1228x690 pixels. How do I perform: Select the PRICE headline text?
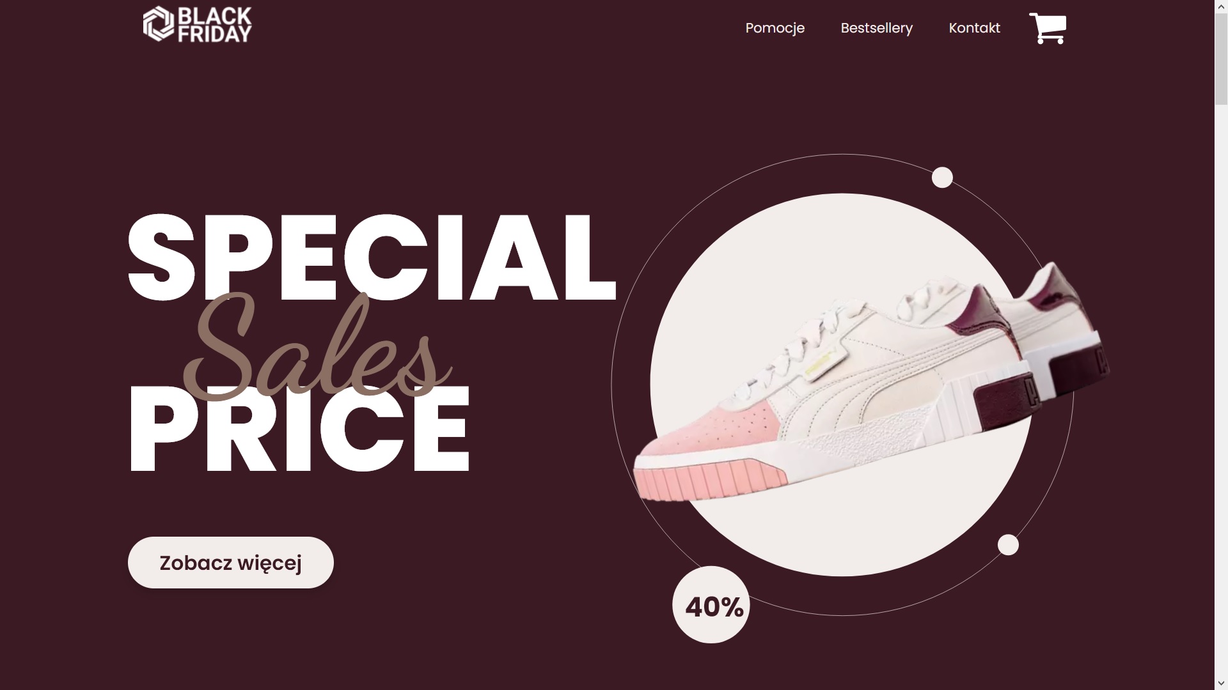tap(299, 429)
